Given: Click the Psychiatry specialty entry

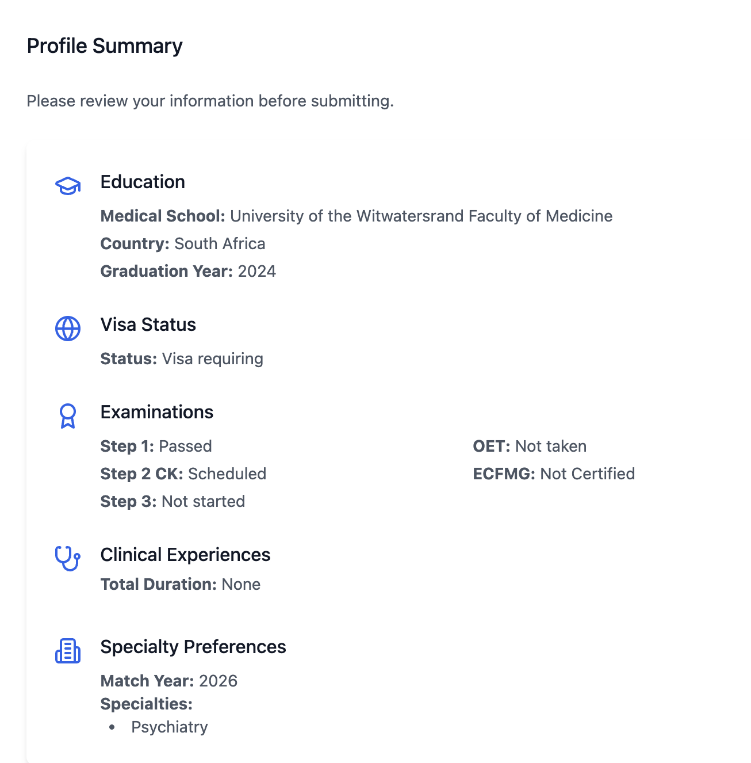Looking at the screenshot, I should [169, 727].
